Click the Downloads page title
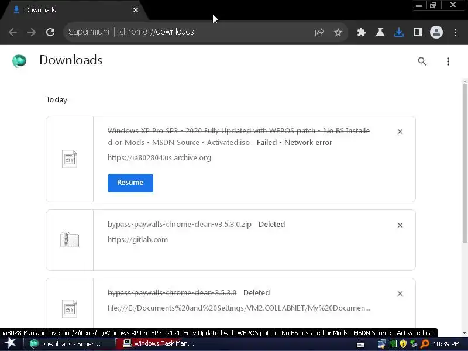Viewport: 468px width, 351px height. tap(71, 60)
